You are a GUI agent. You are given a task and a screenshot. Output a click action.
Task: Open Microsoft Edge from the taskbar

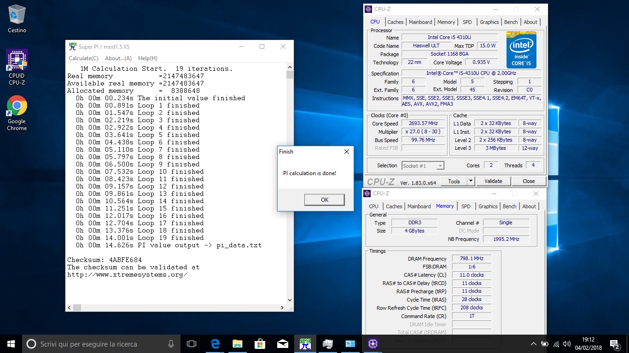click(215, 344)
